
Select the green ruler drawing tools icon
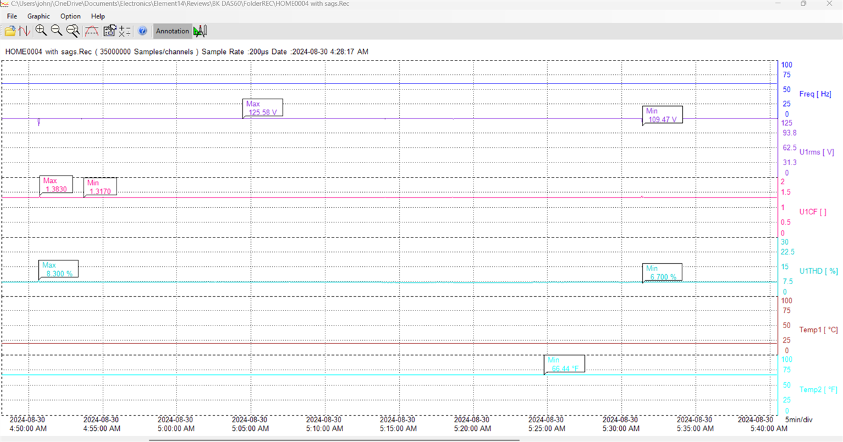click(x=200, y=30)
